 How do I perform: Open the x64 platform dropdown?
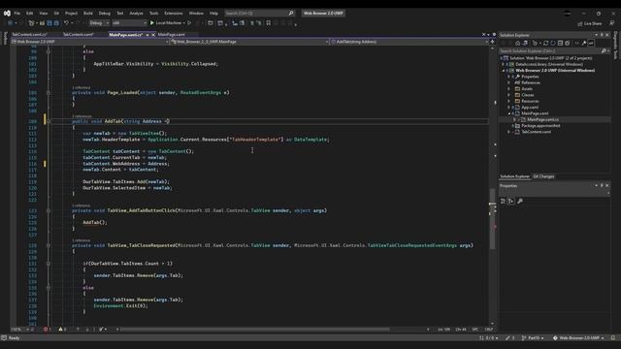click(129, 23)
